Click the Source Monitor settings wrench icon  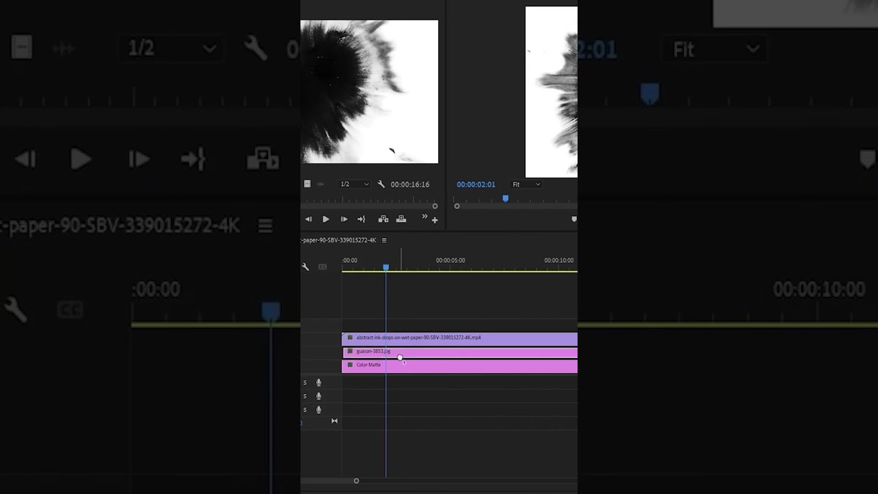point(381,185)
